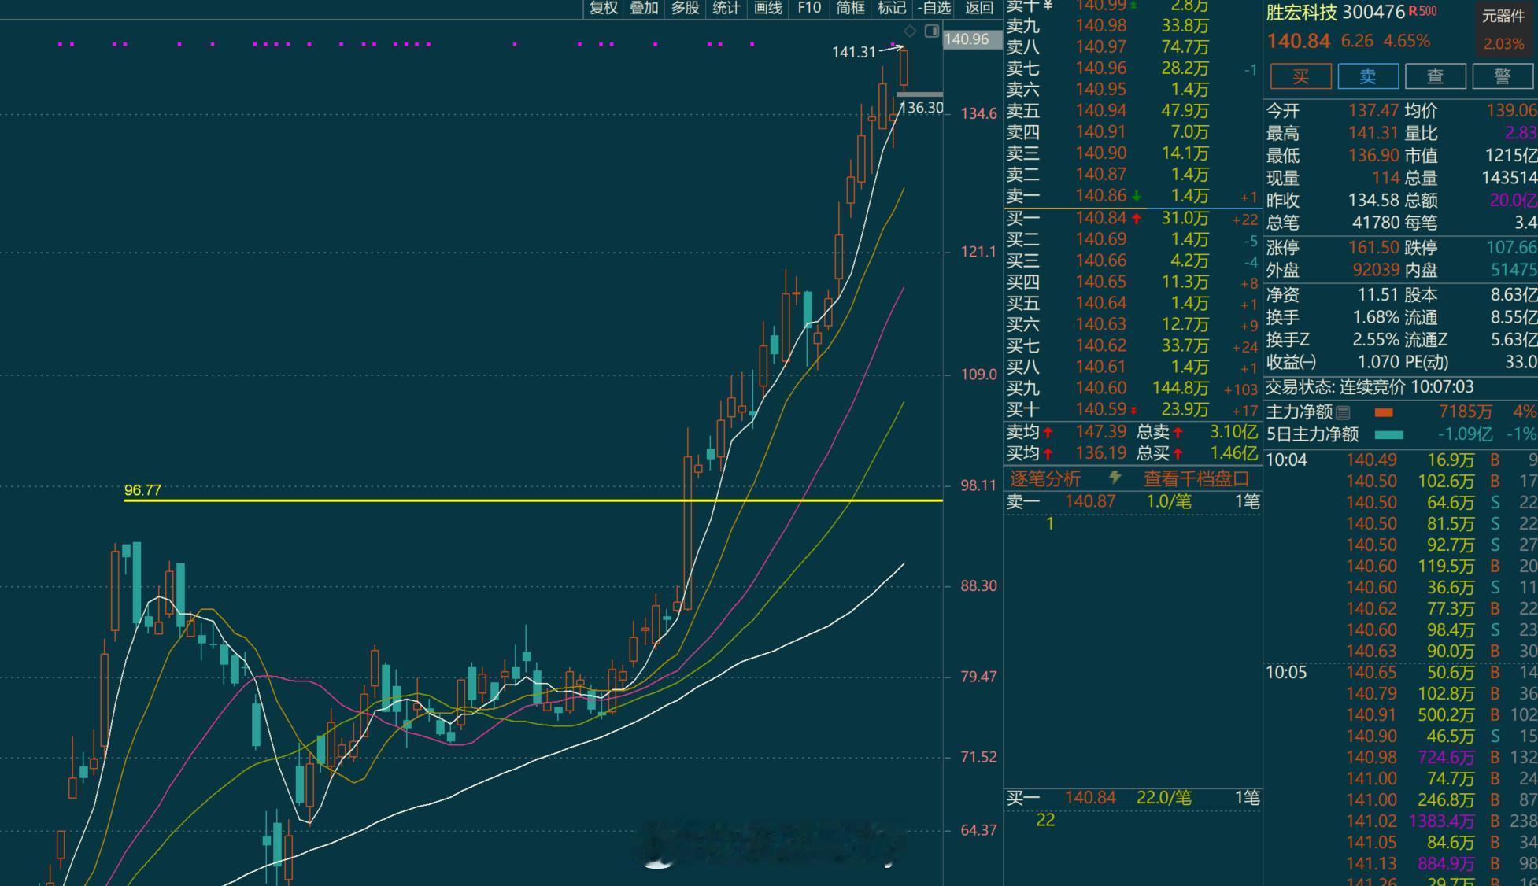1538x886 pixels.
Task: Switch to 多股 multi-stock view
Action: (685, 9)
